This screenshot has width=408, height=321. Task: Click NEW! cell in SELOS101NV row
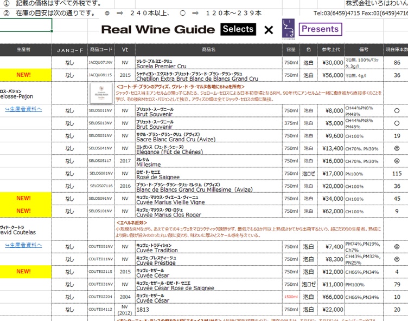[x=25, y=211]
